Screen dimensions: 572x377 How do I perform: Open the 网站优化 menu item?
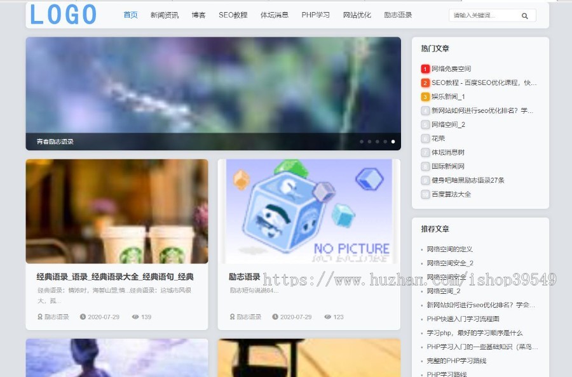357,15
